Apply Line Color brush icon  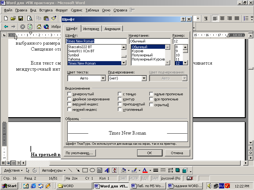click(134, 170)
